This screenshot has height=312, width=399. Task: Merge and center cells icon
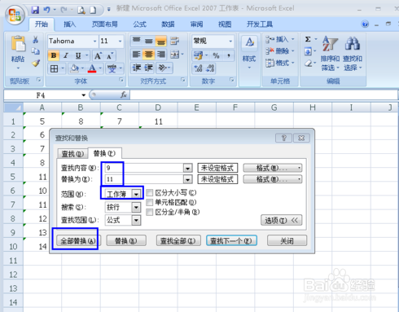click(x=174, y=55)
